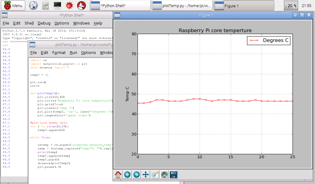
Task: Open the file manager from the panel
Action: point(46,6)
